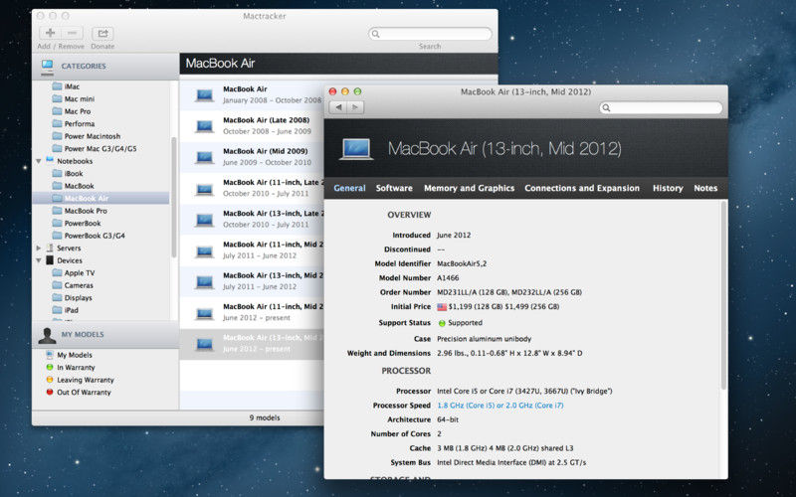Click the large MacBook Air header icon
This screenshot has width=796, height=497.
click(x=356, y=148)
